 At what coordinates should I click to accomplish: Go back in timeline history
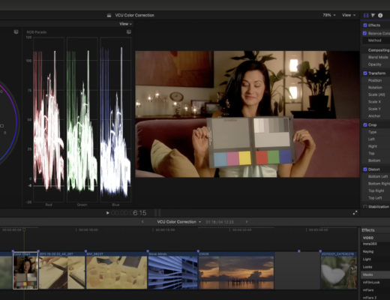click(142, 222)
